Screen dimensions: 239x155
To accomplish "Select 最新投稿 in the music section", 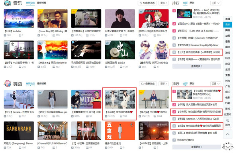I will click(42, 3).
